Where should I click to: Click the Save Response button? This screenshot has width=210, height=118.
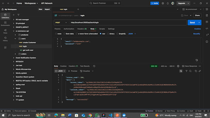(x=190, y=66)
